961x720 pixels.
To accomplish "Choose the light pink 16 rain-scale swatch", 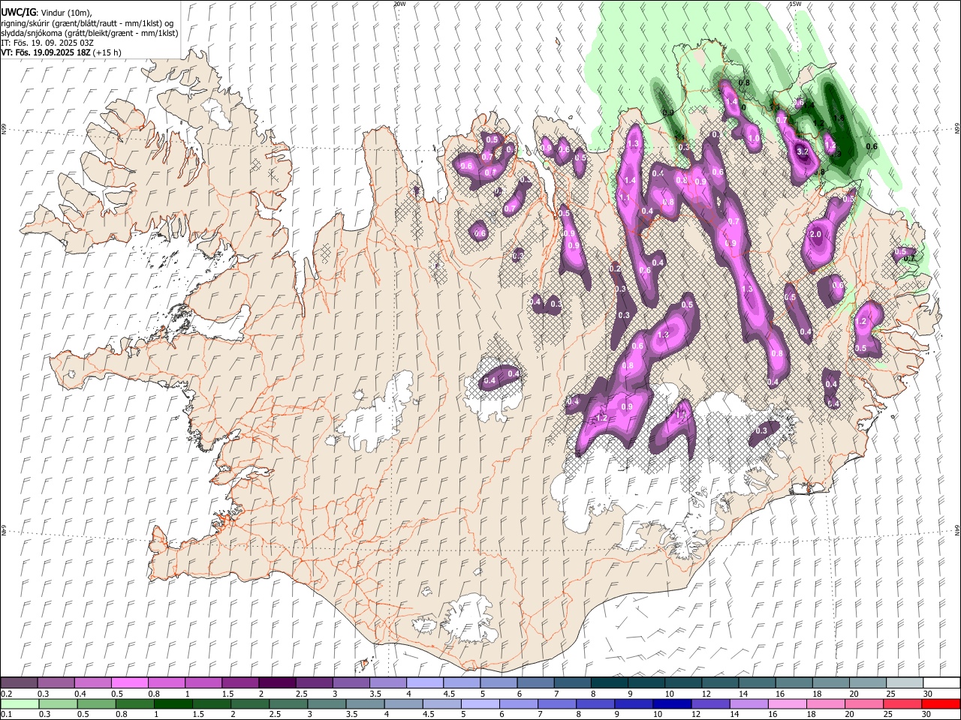I will pyautogui.click(x=787, y=704).
